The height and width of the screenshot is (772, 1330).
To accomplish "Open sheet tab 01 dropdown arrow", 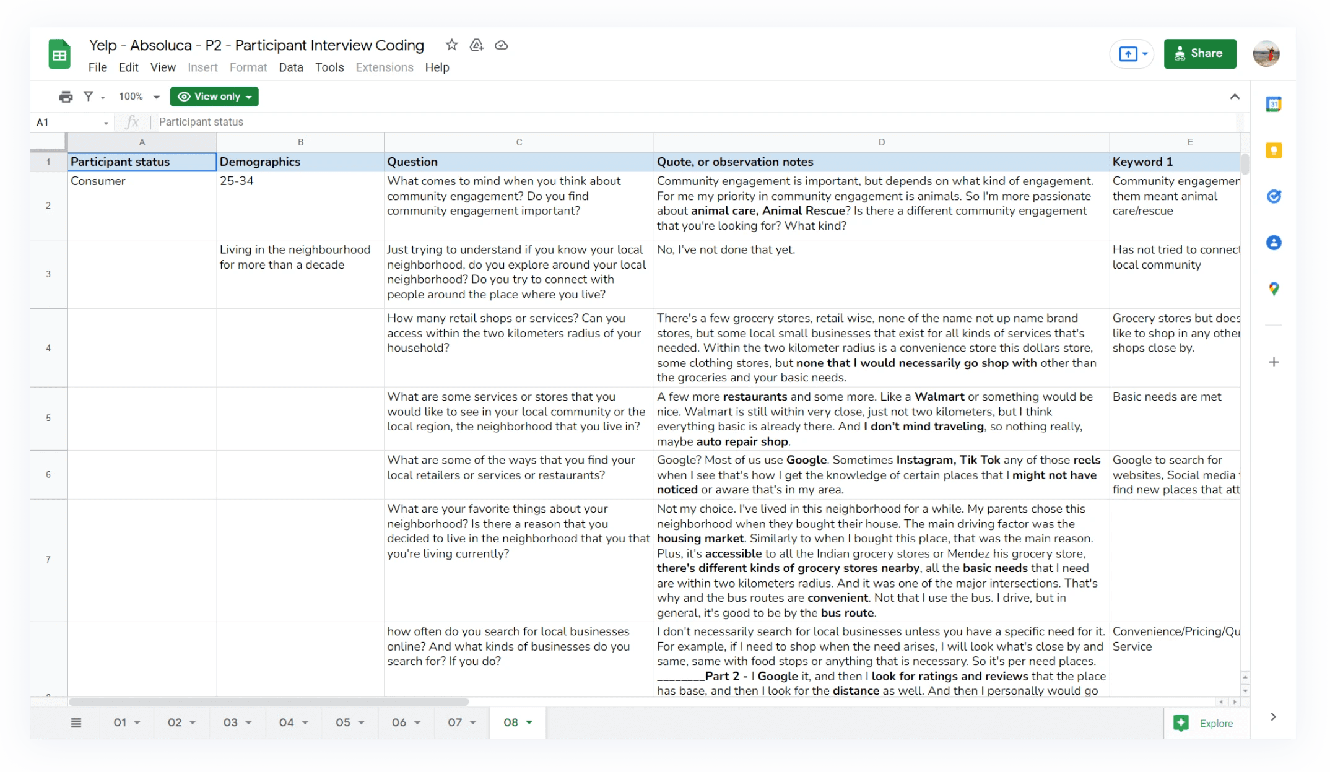I will [137, 722].
